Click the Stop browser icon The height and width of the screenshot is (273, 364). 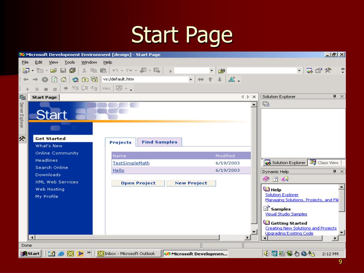pos(45,79)
